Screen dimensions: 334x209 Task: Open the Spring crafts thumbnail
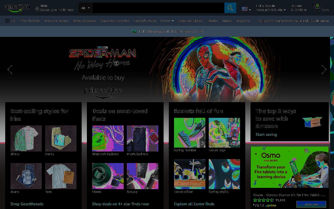[224, 174]
